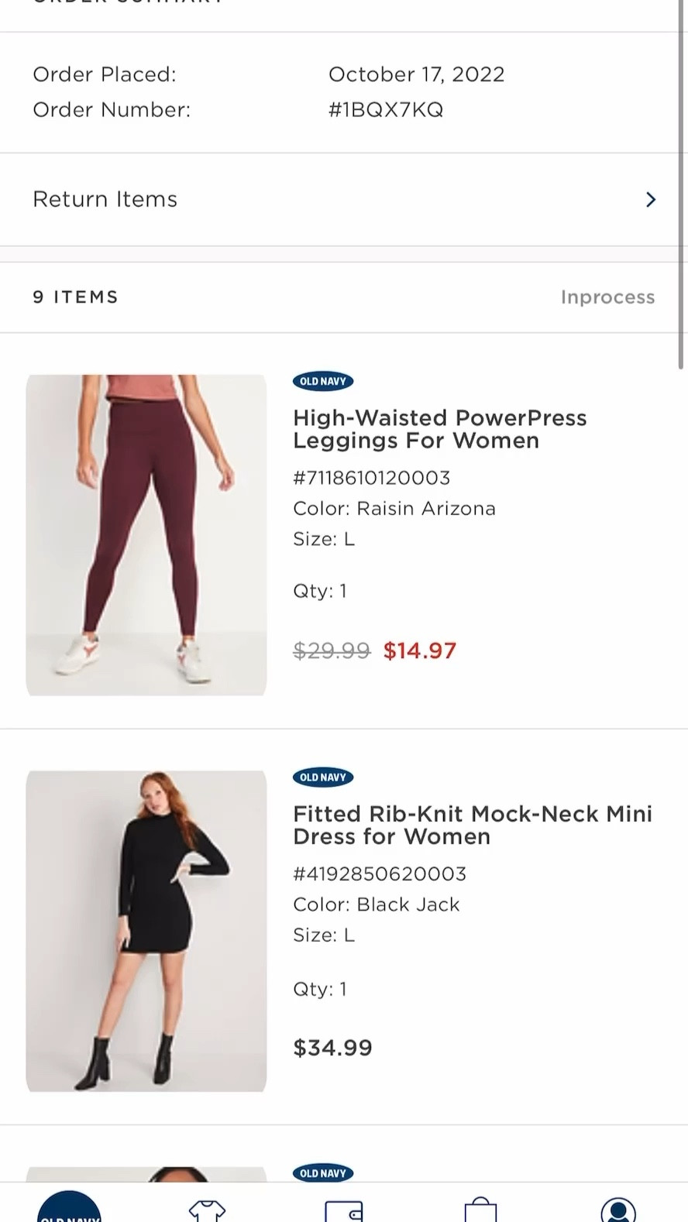Viewport: 688px width, 1222px height.
Task: Click the chevron next to Return Items
Action: coord(650,199)
